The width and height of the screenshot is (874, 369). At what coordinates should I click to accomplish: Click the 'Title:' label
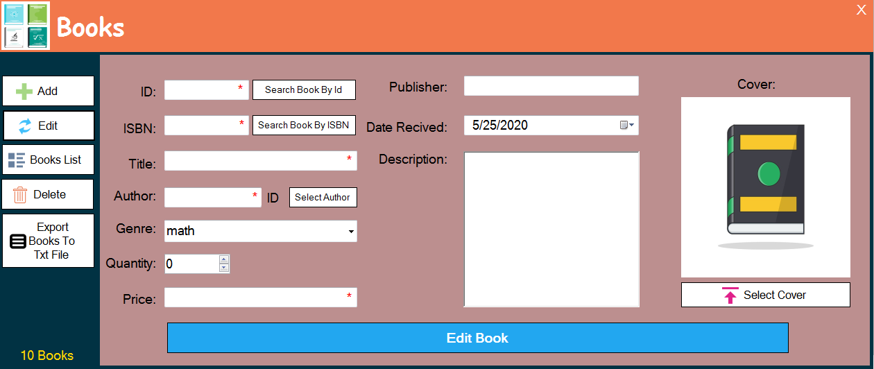click(x=142, y=164)
